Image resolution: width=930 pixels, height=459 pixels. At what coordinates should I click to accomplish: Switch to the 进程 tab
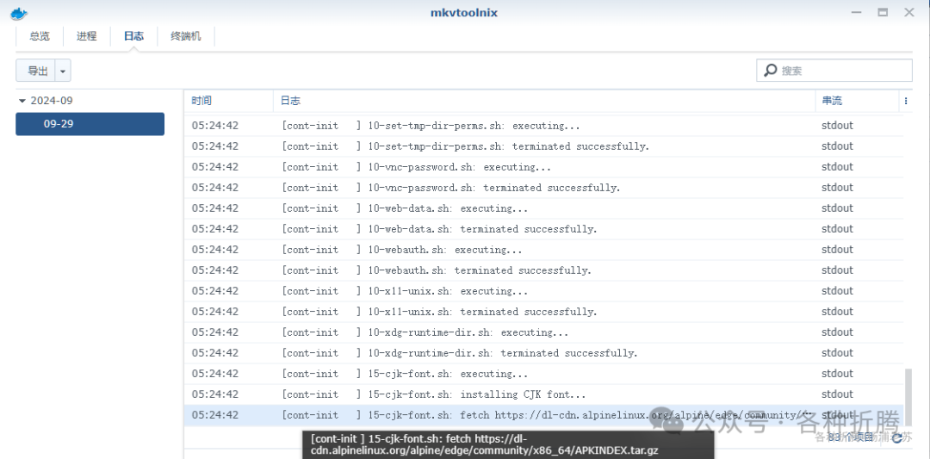[x=87, y=36]
